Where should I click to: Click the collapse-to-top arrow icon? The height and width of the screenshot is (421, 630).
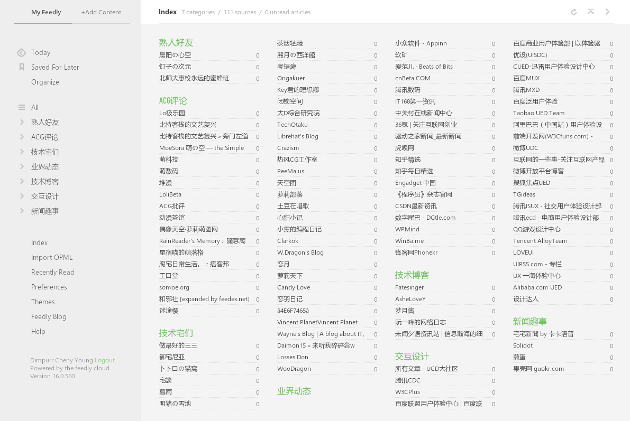tap(591, 12)
